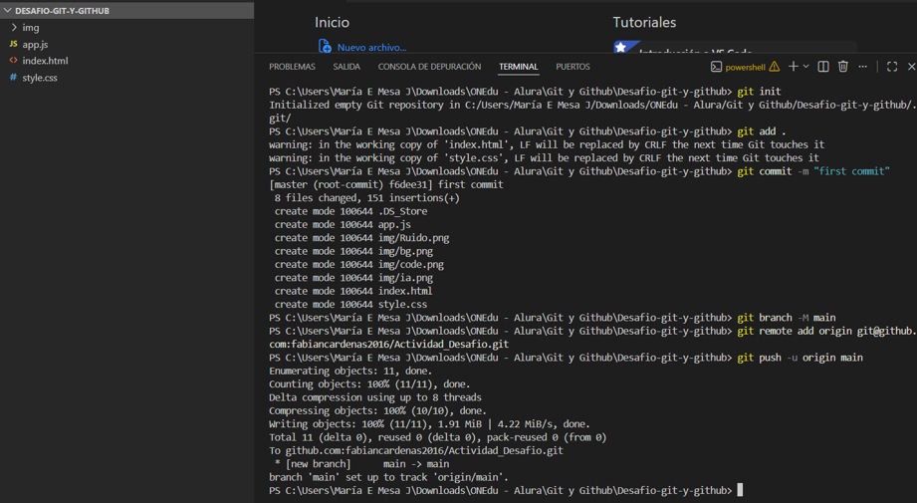This screenshot has height=503, width=917.
Task: Switch to the SALIDA tab
Action: tap(346, 67)
